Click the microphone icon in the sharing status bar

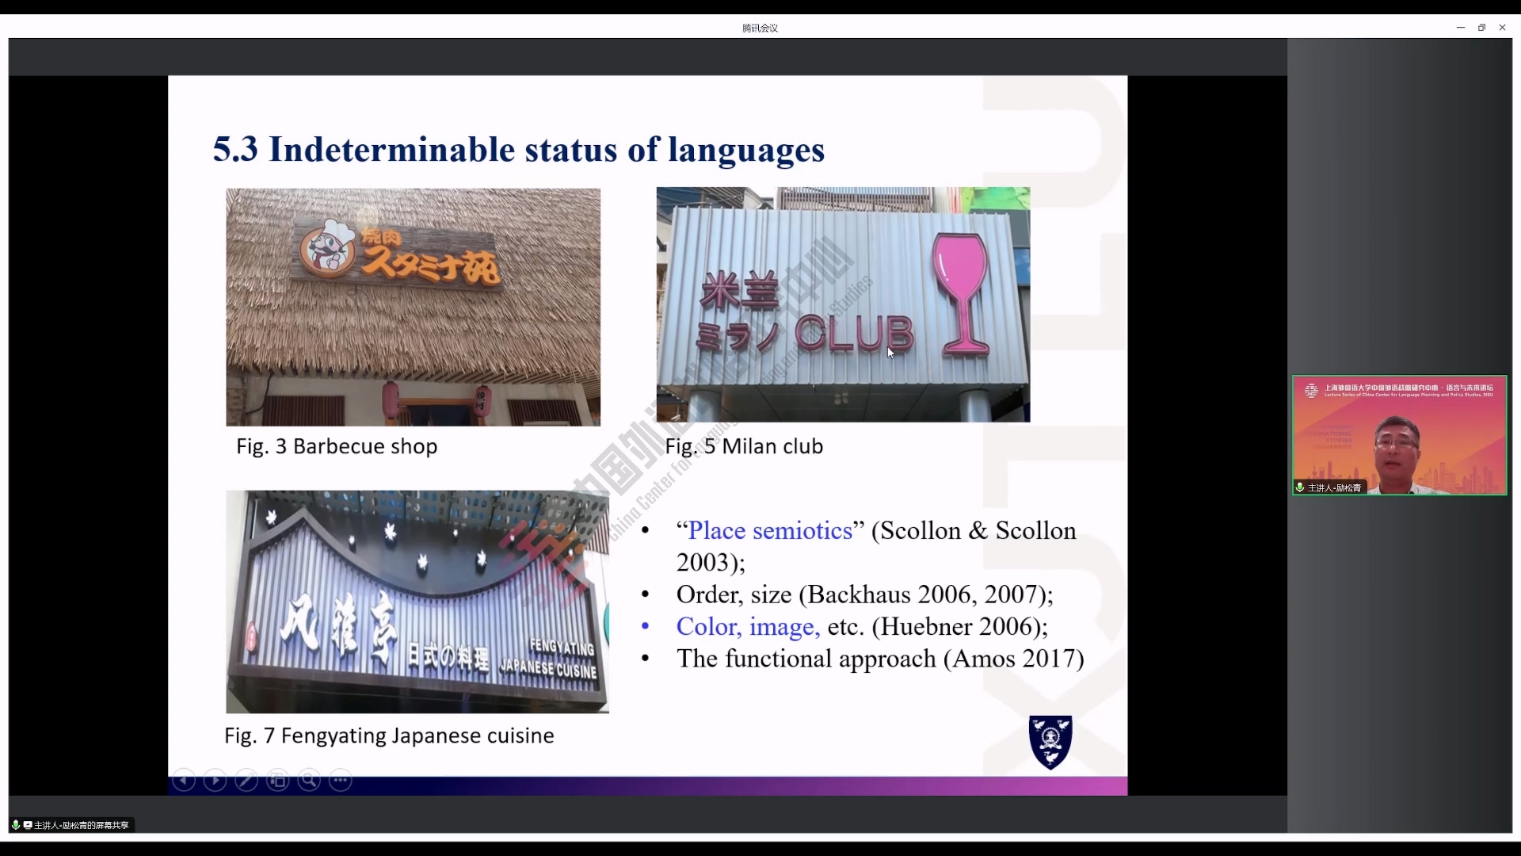pyautogui.click(x=15, y=825)
